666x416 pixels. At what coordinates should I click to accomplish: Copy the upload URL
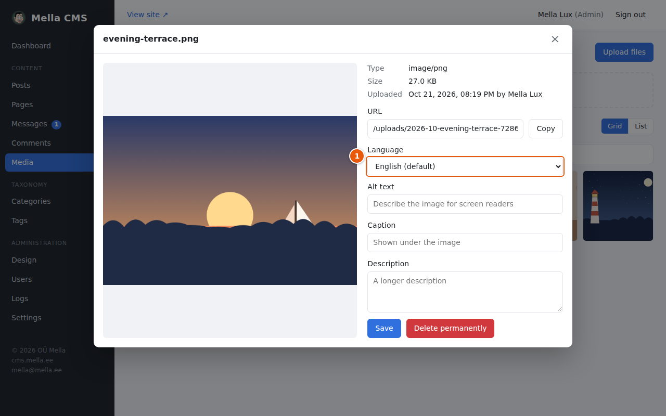point(545,128)
